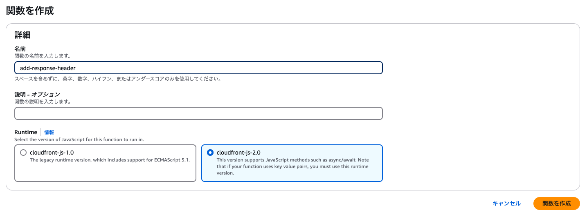Viewport: 587px width, 219px height.
Task: Click the legacy runtime ECMAScript 5.1 description
Action: tap(110, 160)
